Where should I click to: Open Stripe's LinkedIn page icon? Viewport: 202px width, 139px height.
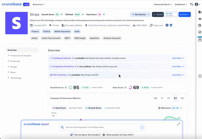point(171,25)
